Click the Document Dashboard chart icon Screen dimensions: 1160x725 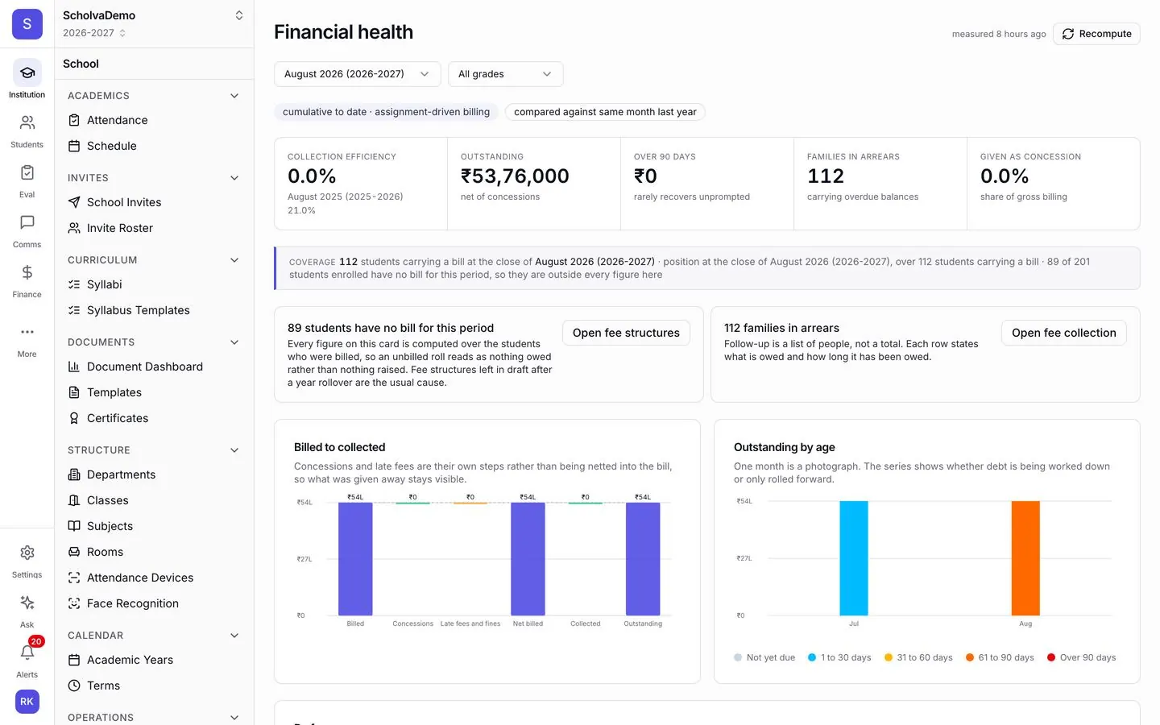pyautogui.click(x=74, y=367)
